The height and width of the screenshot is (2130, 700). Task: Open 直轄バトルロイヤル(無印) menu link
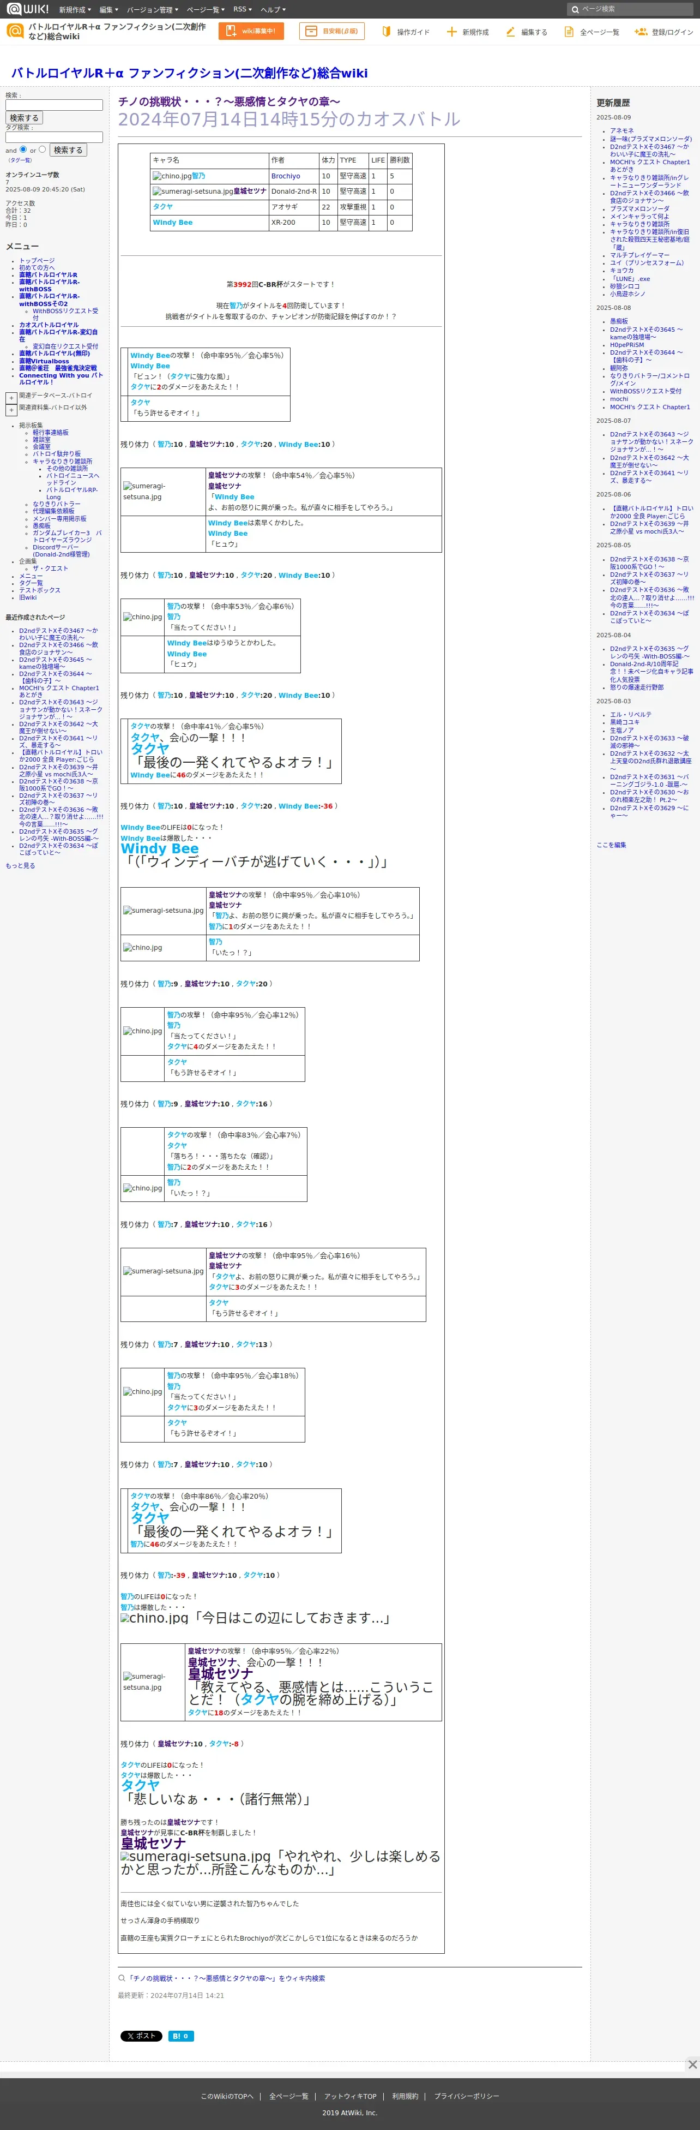click(55, 353)
